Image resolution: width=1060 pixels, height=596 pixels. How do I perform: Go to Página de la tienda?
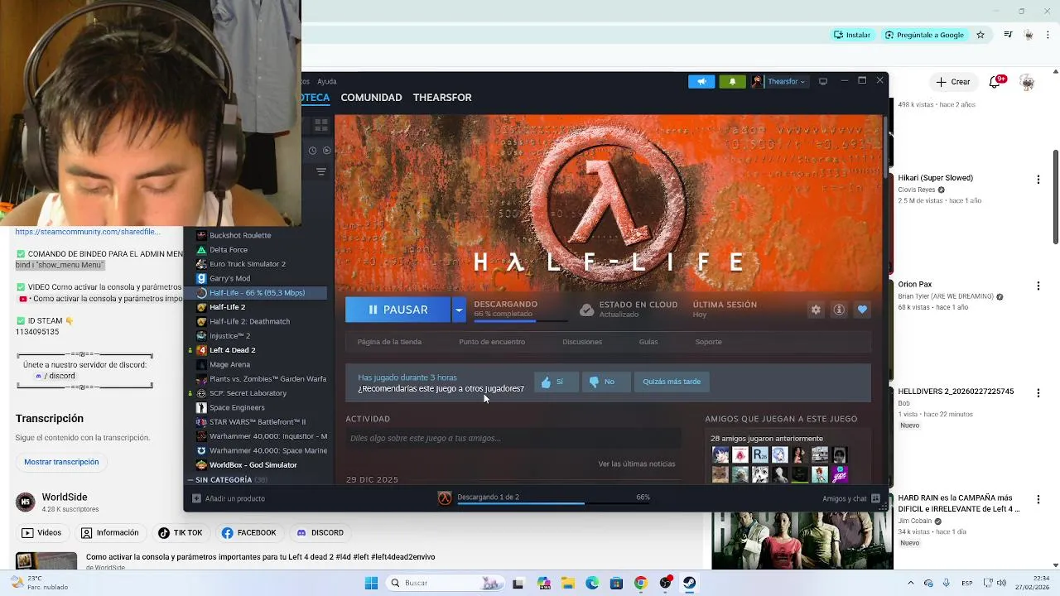pyautogui.click(x=389, y=342)
